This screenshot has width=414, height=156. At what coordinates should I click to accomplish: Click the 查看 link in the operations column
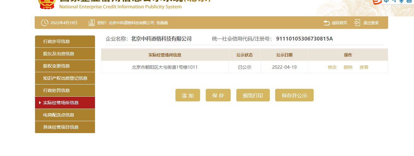[364, 67]
